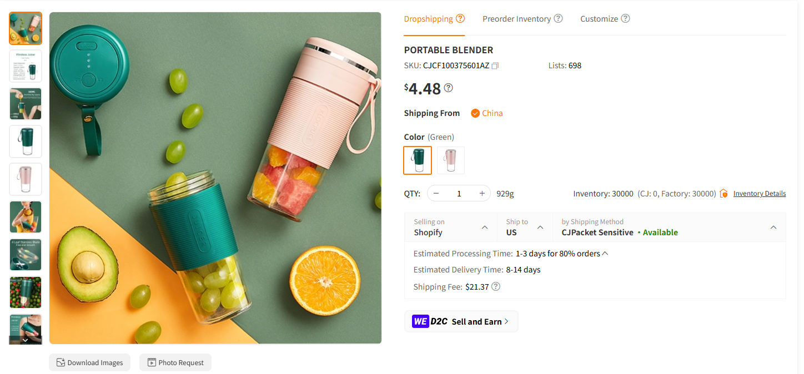Copy the SKU using the copy icon
Screen dimensions: 804x374
point(495,65)
